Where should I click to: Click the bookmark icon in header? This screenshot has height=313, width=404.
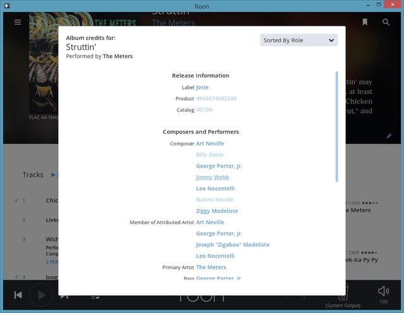coord(365,22)
